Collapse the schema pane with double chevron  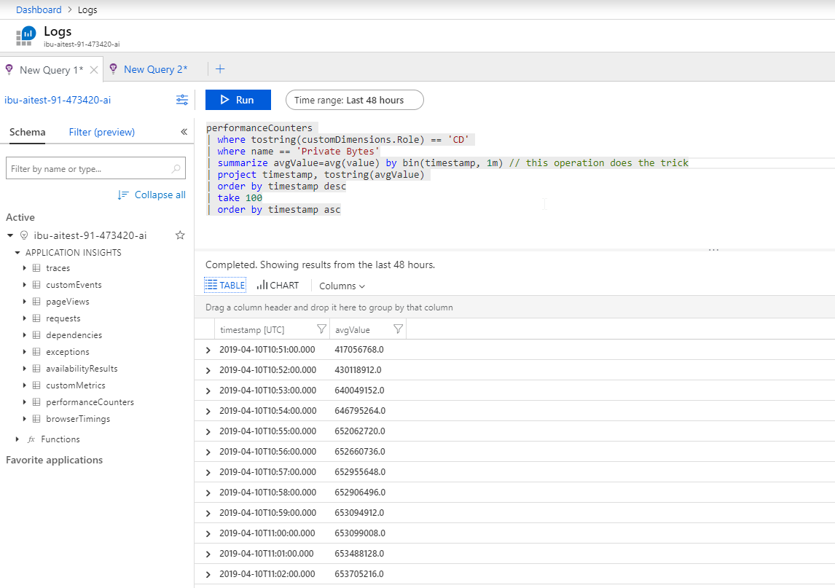(184, 132)
